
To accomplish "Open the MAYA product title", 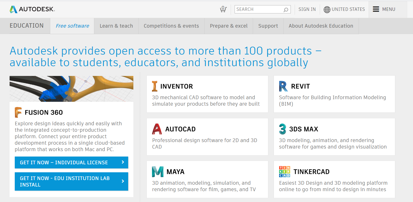I will click(176, 172).
